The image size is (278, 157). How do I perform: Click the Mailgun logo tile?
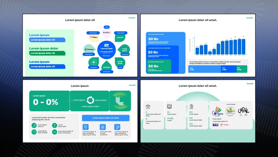(x=94, y=37)
